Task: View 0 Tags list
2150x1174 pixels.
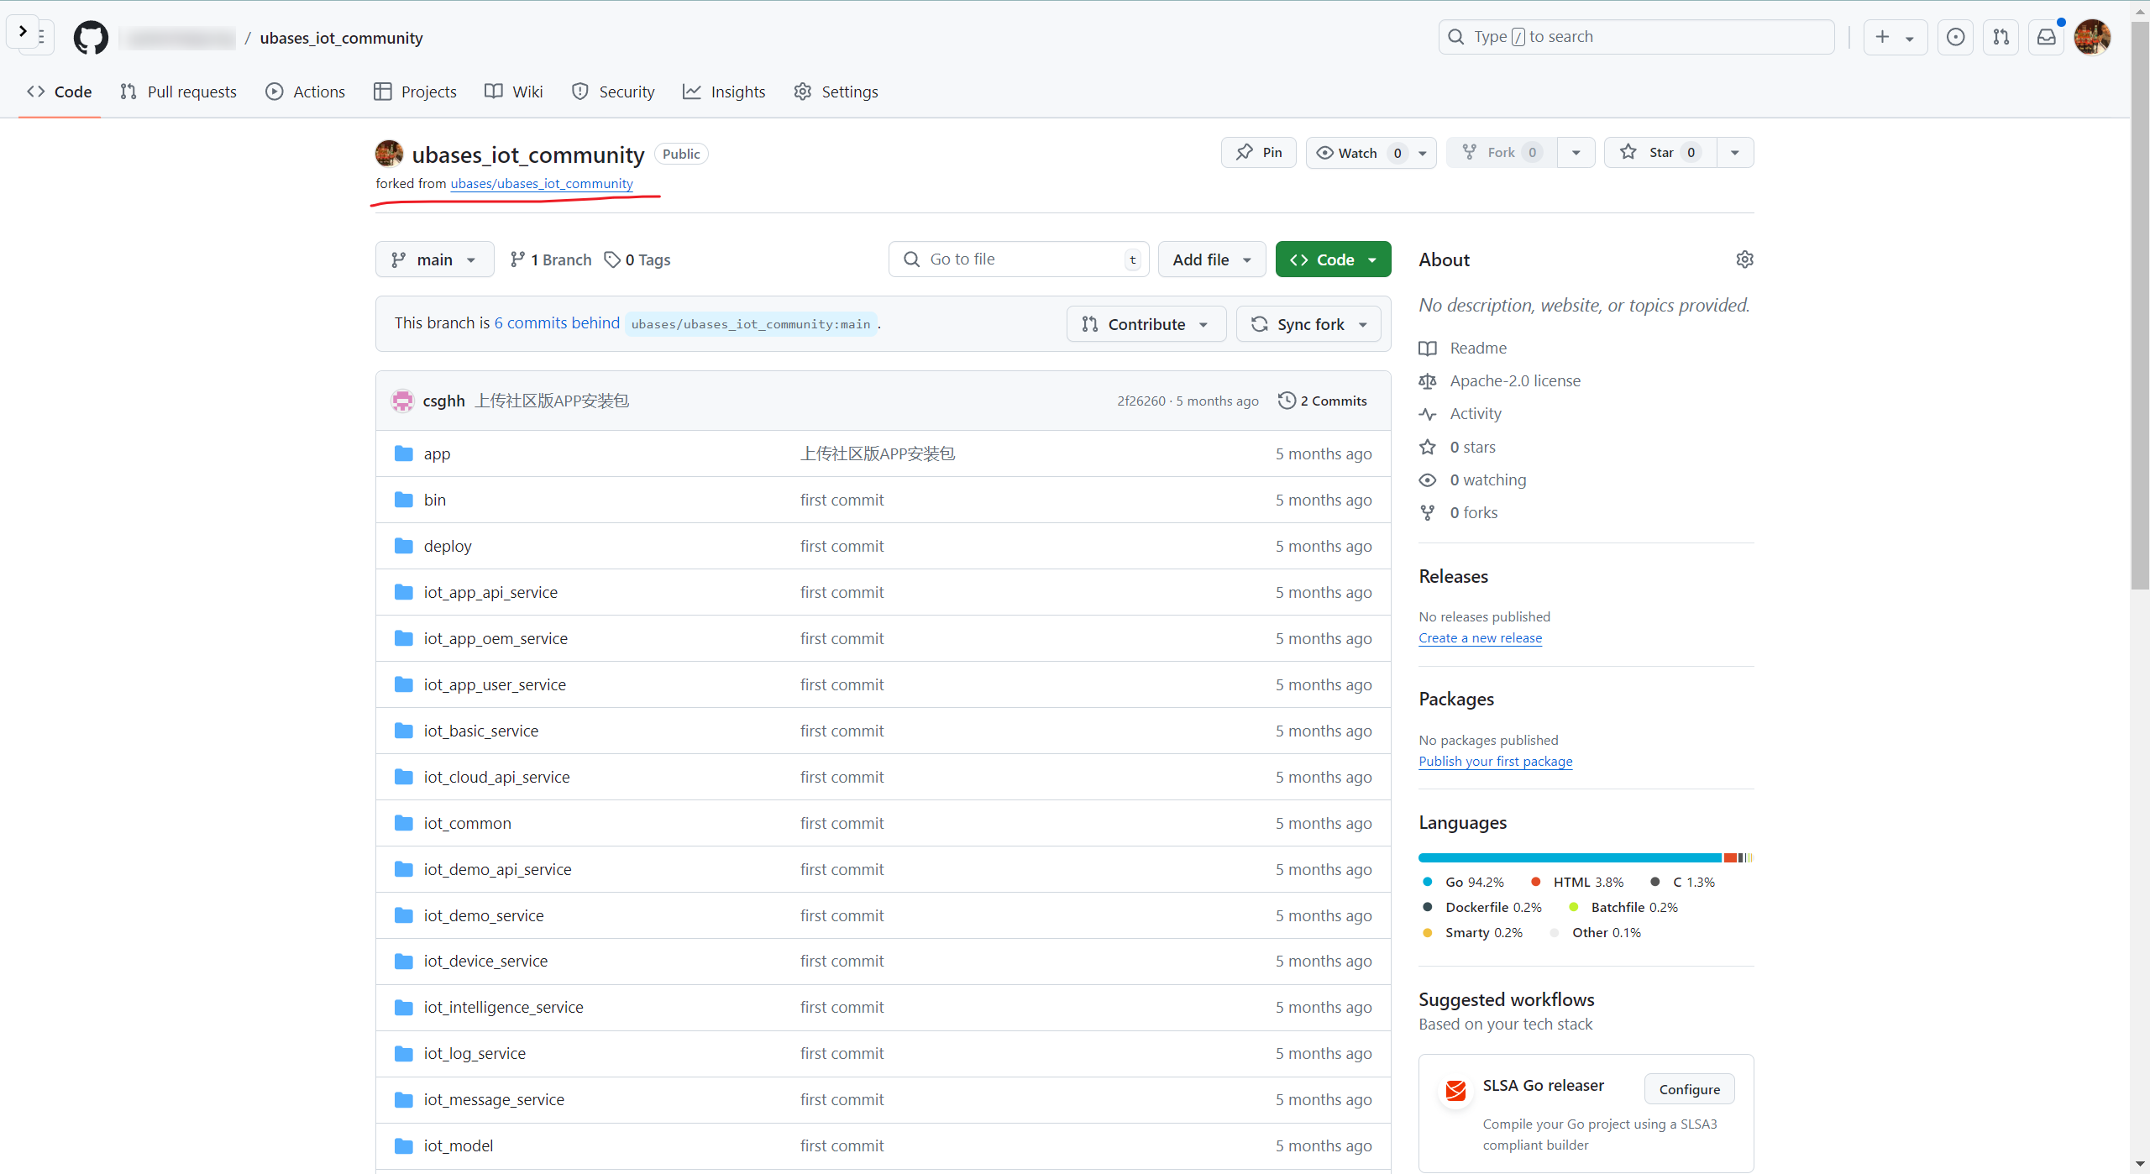Action: coord(637,259)
